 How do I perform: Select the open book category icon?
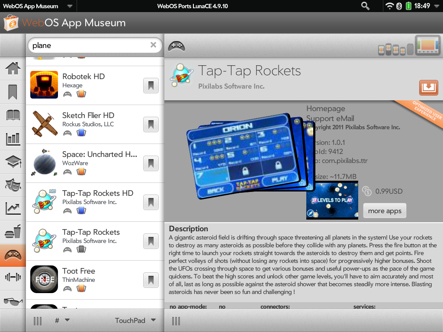13,115
